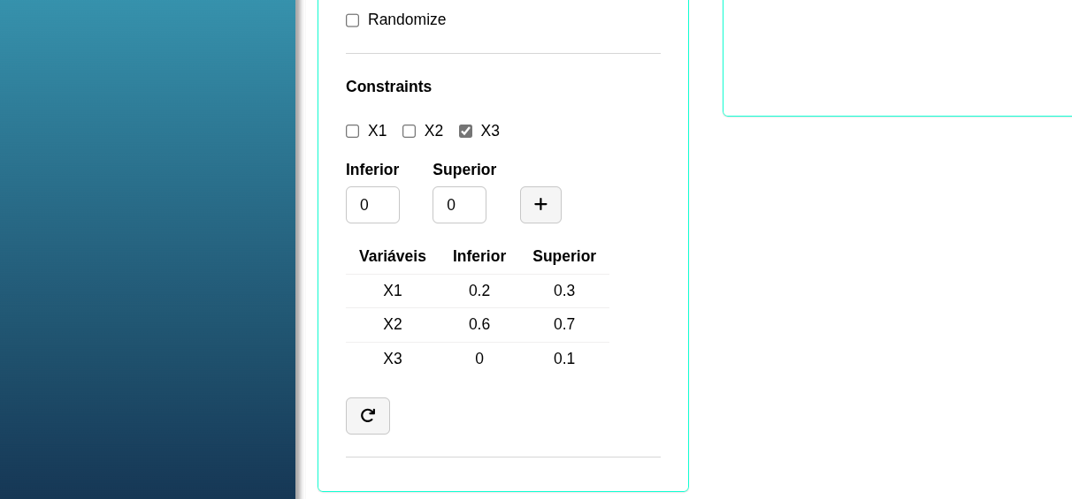Check the X1 constraint checkbox

coord(352,132)
